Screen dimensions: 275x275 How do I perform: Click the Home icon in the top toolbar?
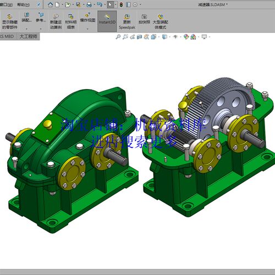(50, 4)
